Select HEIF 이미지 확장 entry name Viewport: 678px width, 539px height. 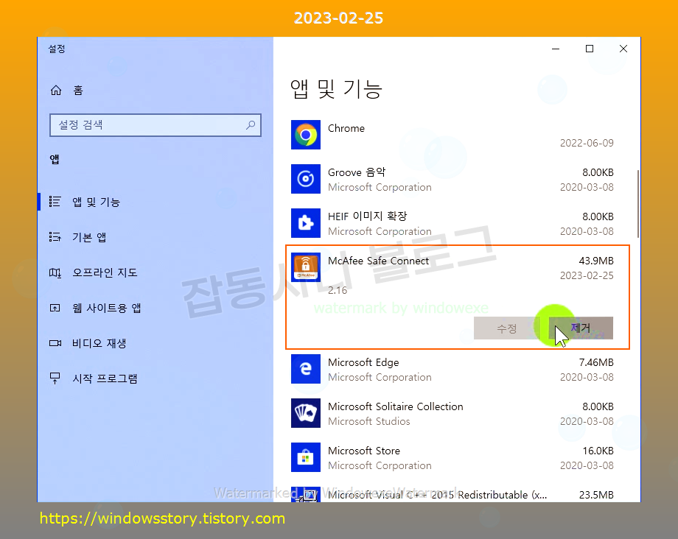click(368, 216)
